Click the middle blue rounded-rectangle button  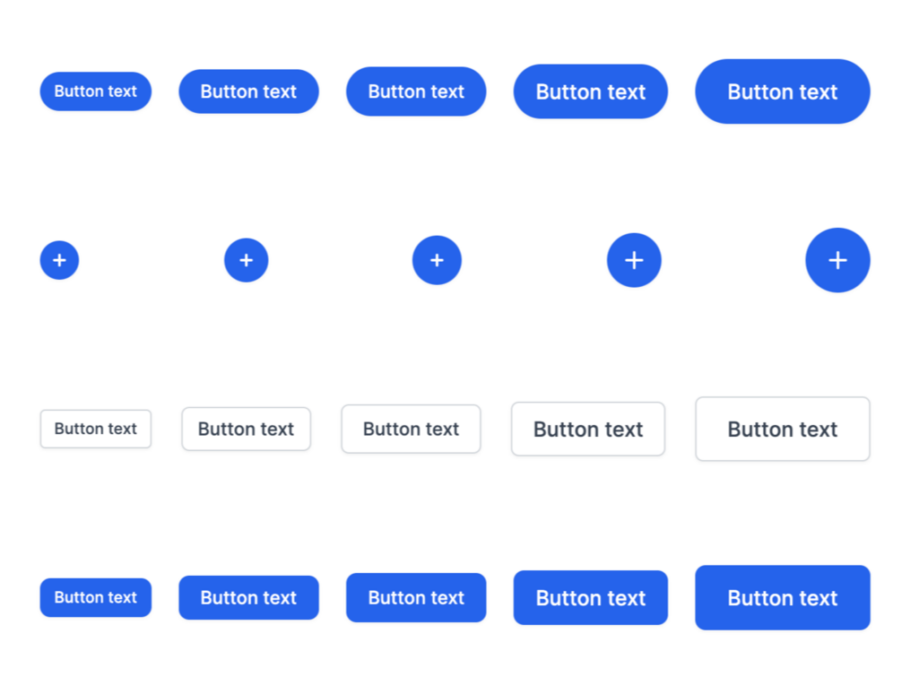coord(415,597)
